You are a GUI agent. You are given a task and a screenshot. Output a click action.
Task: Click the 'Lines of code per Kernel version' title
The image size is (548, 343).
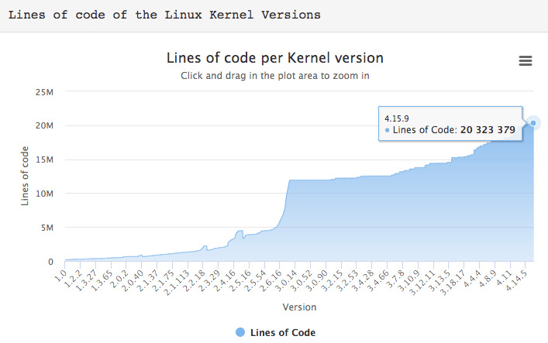click(x=275, y=58)
